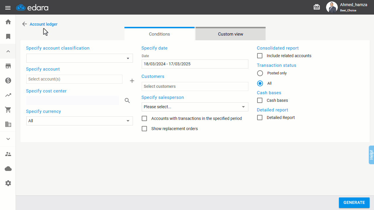Select the All transaction status radio
Image resolution: width=374 pixels, height=210 pixels.
[260, 83]
